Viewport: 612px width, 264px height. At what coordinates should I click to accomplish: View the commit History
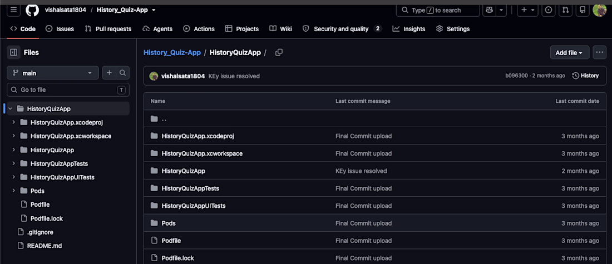tap(585, 76)
